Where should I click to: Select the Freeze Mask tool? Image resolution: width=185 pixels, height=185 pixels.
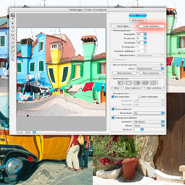(x=13, y=47)
